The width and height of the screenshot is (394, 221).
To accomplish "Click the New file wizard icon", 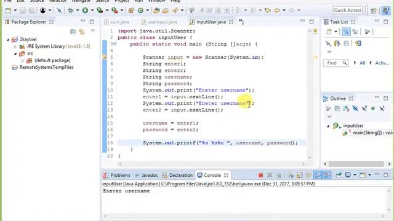I will [x=8, y=10].
